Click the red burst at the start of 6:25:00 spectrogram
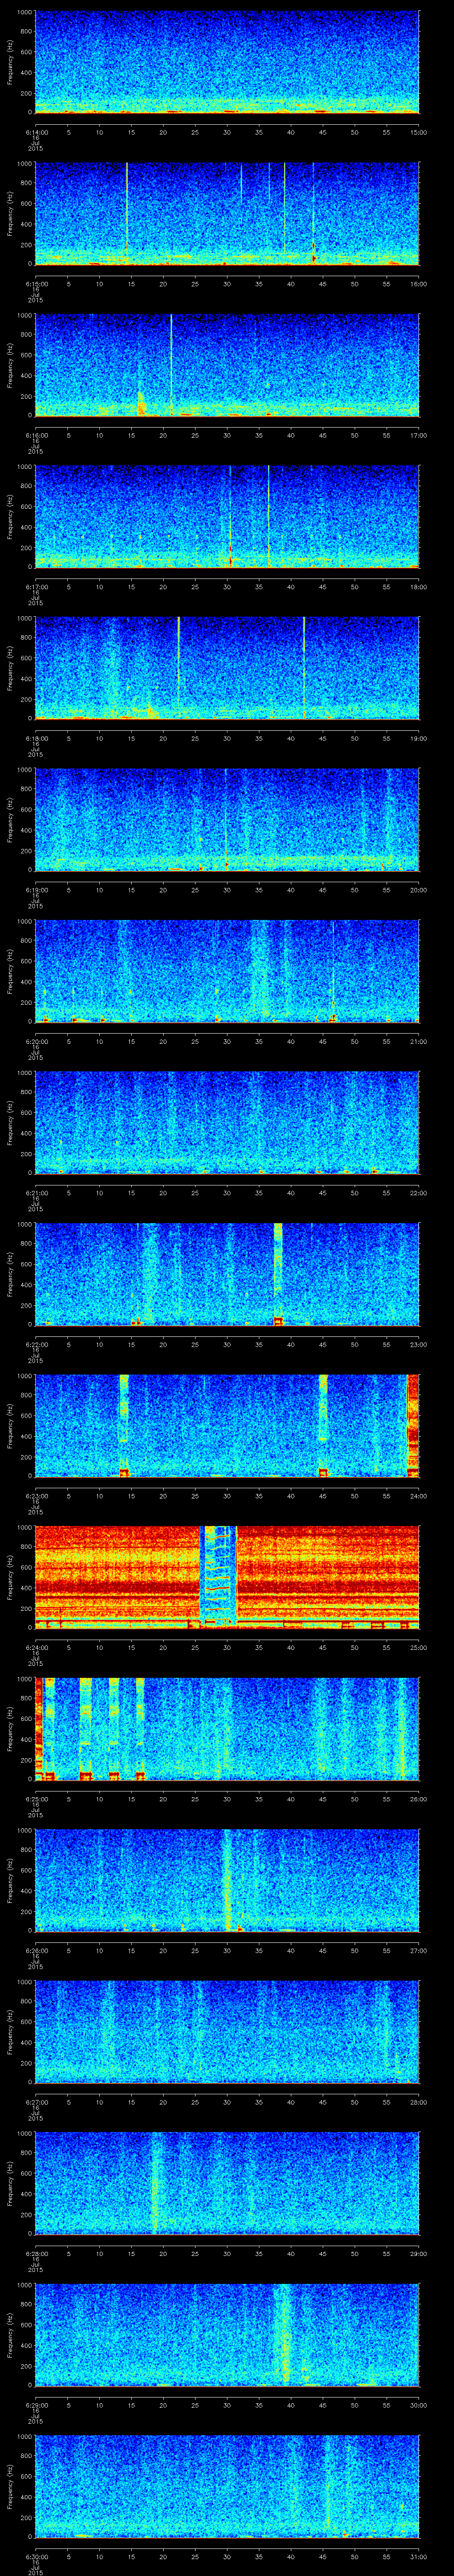 point(39,1728)
